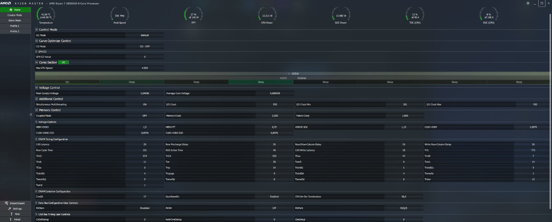Open the About page
552x222 pixels.
[16, 219]
